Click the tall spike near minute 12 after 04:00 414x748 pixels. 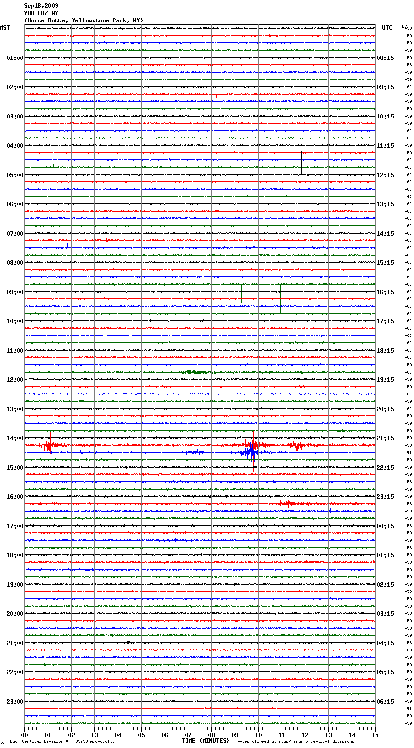[x=301, y=163]
